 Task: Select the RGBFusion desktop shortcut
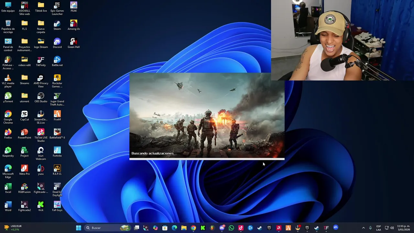pos(25,188)
